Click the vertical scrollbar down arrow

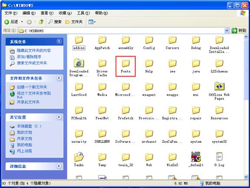coord(246,177)
